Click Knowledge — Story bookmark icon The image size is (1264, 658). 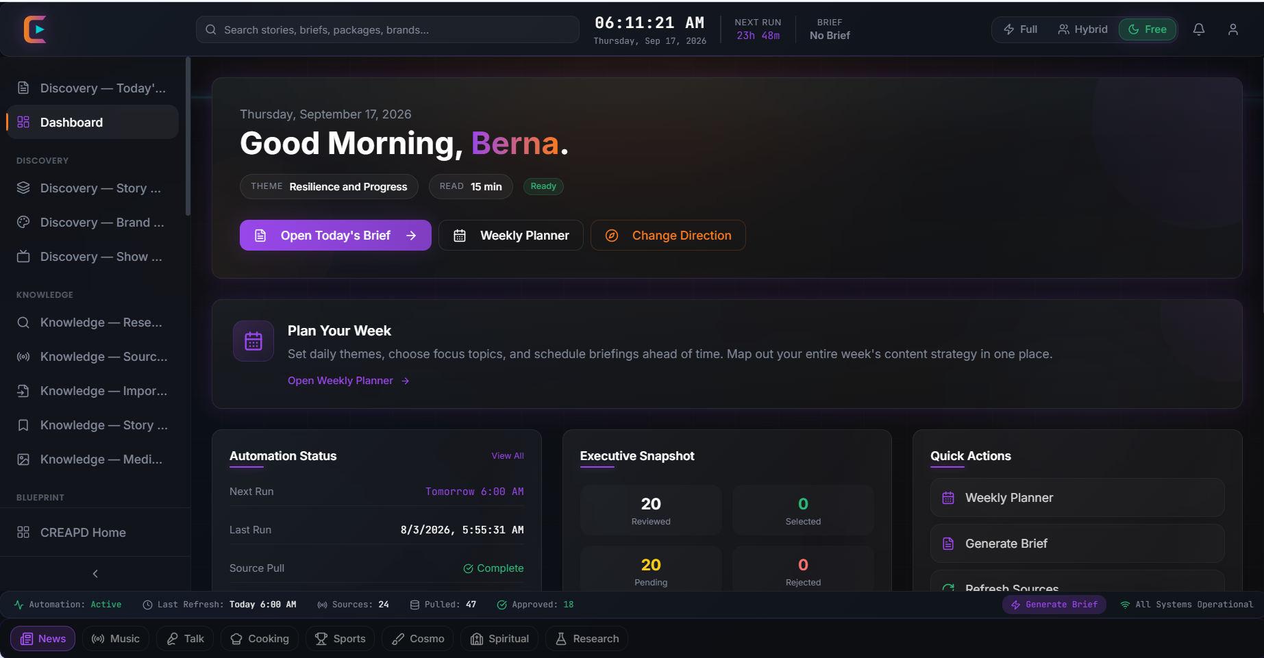coord(23,425)
